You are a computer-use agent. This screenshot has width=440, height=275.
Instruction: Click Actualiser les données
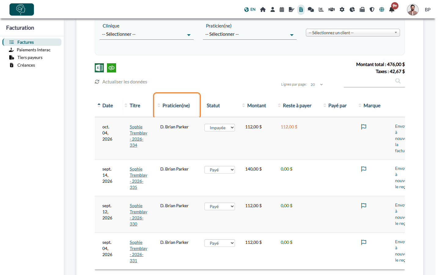121,82
